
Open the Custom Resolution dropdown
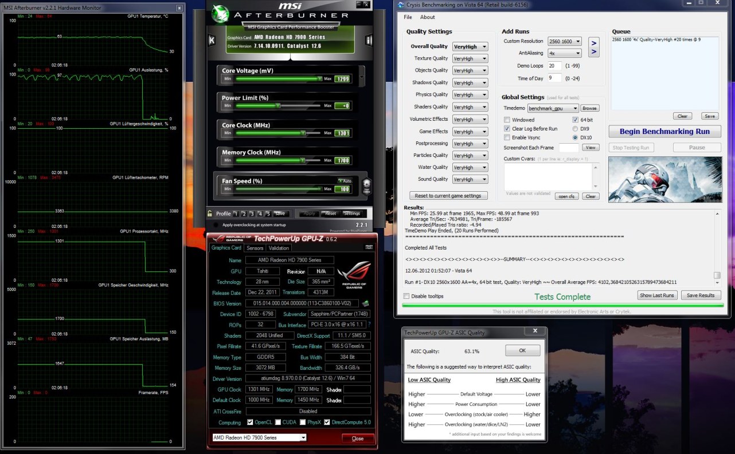(x=564, y=41)
